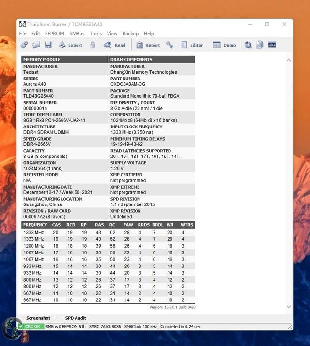Click the SMBClock 100 kHz status entry

click(x=141, y=326)
